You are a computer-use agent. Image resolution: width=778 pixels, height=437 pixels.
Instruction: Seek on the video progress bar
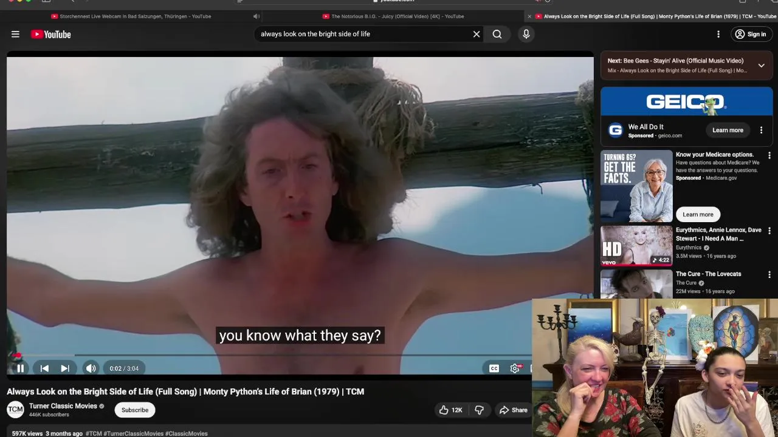[270, 356]
